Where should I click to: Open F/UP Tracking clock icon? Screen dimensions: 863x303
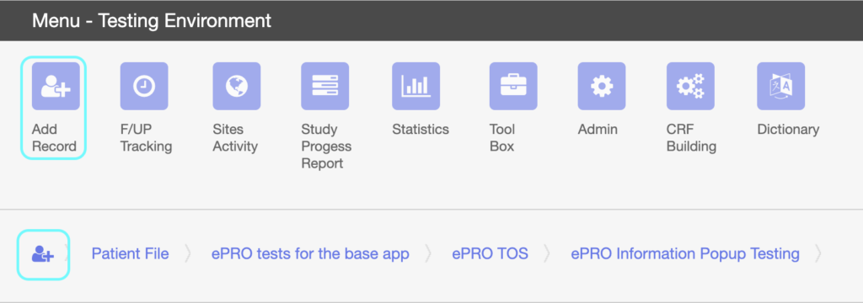tap(144, 86)
